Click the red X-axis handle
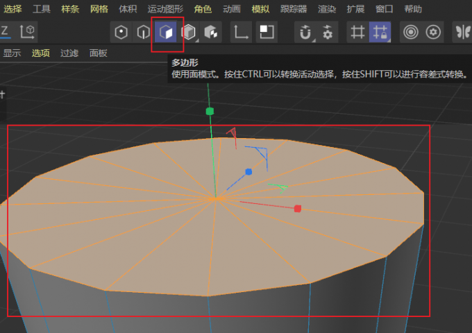This screenshot has height=333, width=472. 298,208
